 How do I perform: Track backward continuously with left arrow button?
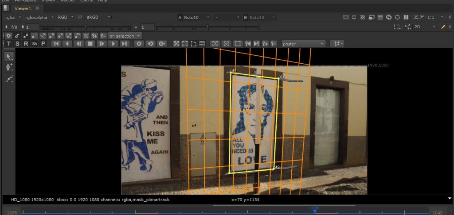click(67, 44)
